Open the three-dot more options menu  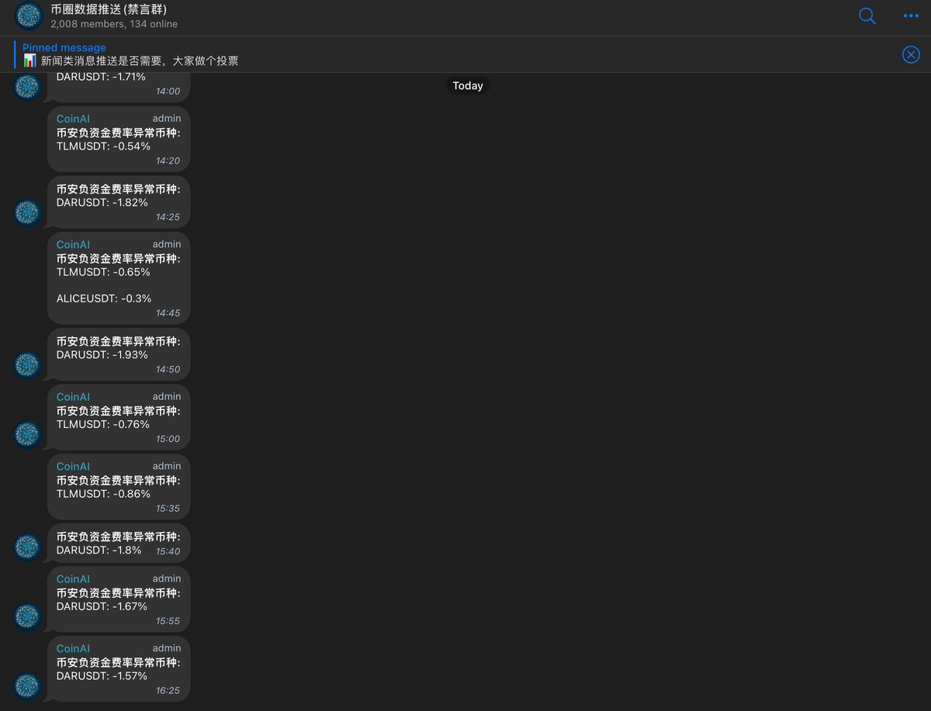coord(911,16)
